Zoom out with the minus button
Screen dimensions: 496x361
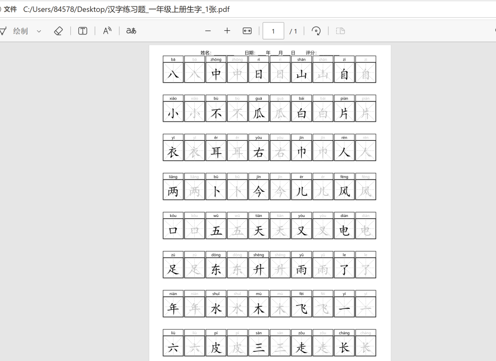[208, 31]
